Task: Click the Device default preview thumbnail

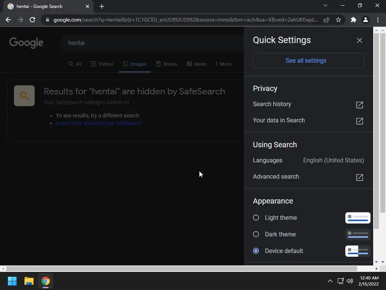Action: 358,251
